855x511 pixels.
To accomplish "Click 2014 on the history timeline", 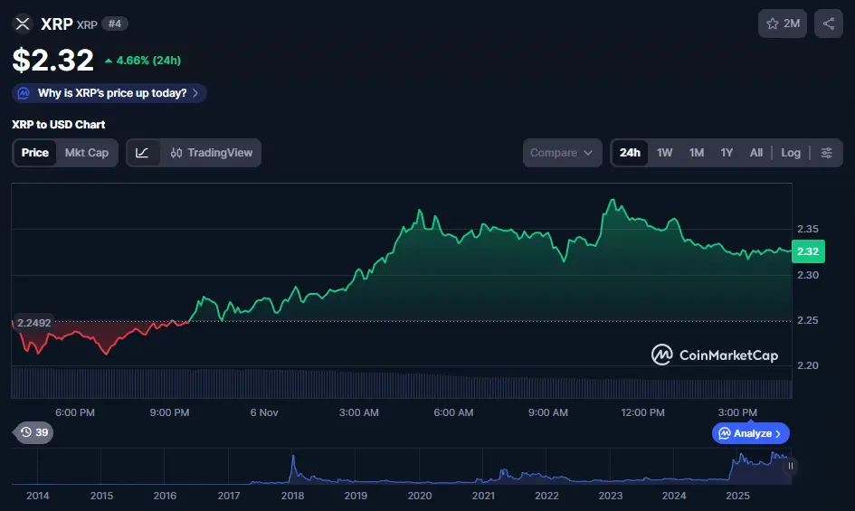I will (x=38, y=496).
